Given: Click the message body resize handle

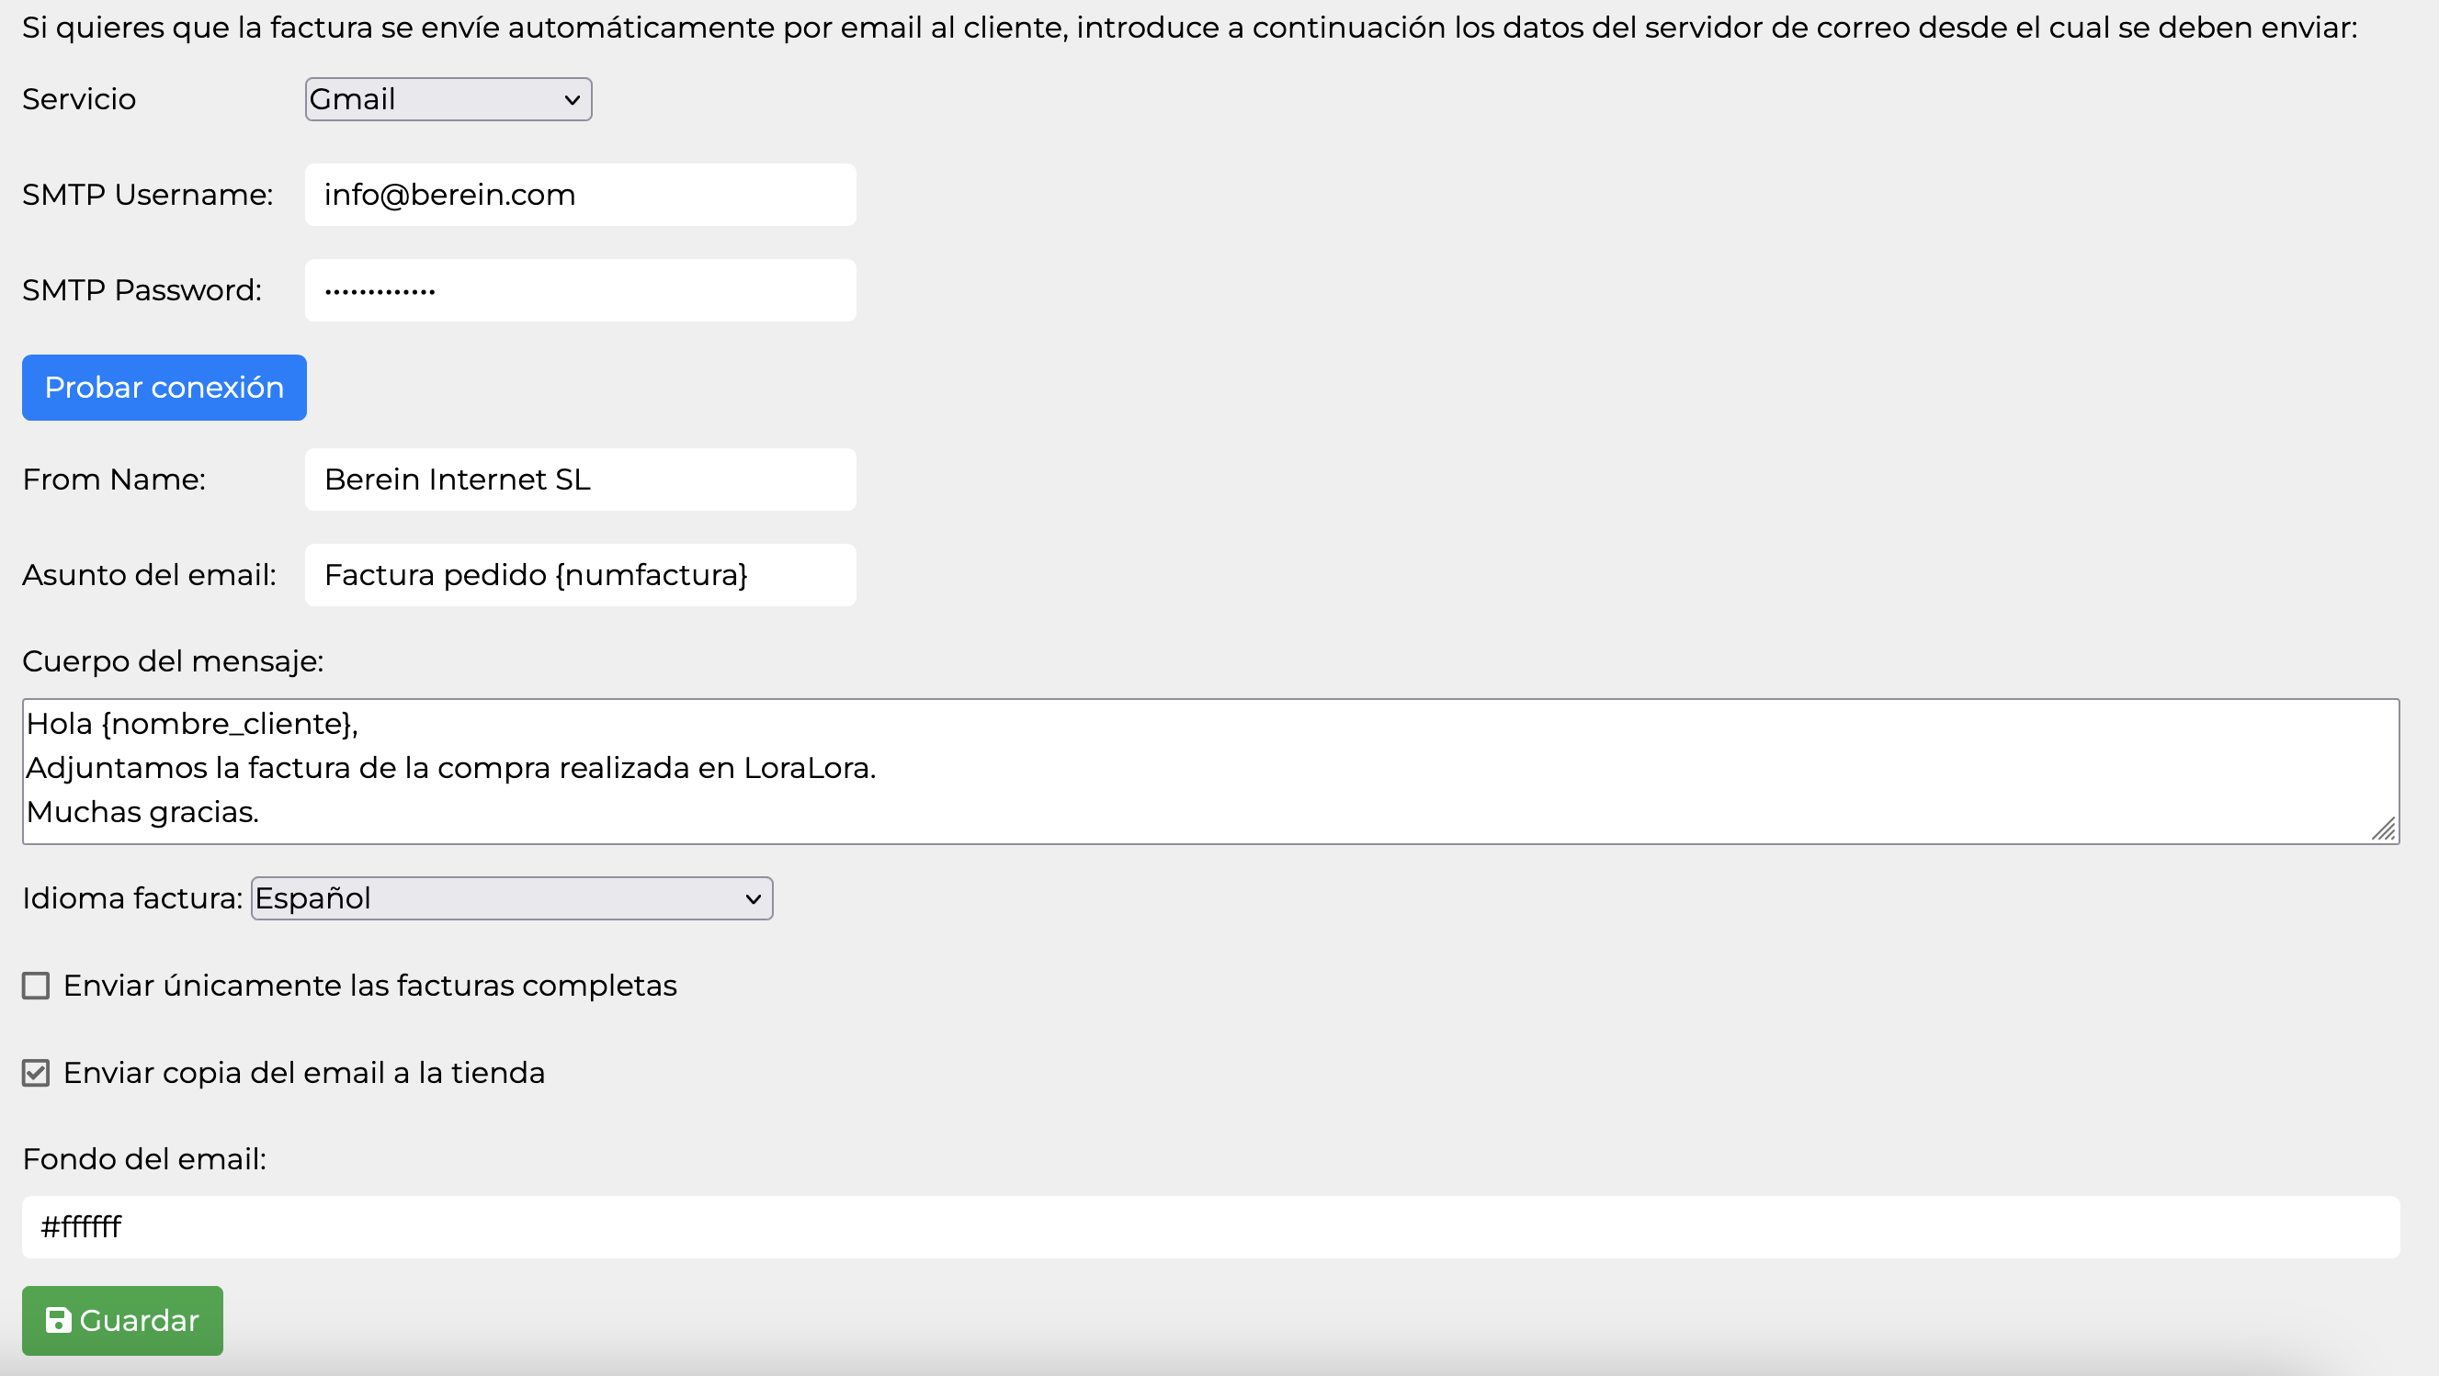Looking at the screenshot, I should click(x=2383, y=829).
